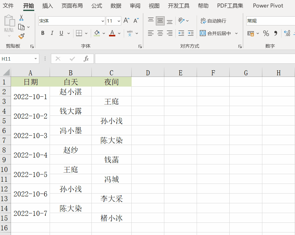Click the Comma style icon

click(276, 33)
